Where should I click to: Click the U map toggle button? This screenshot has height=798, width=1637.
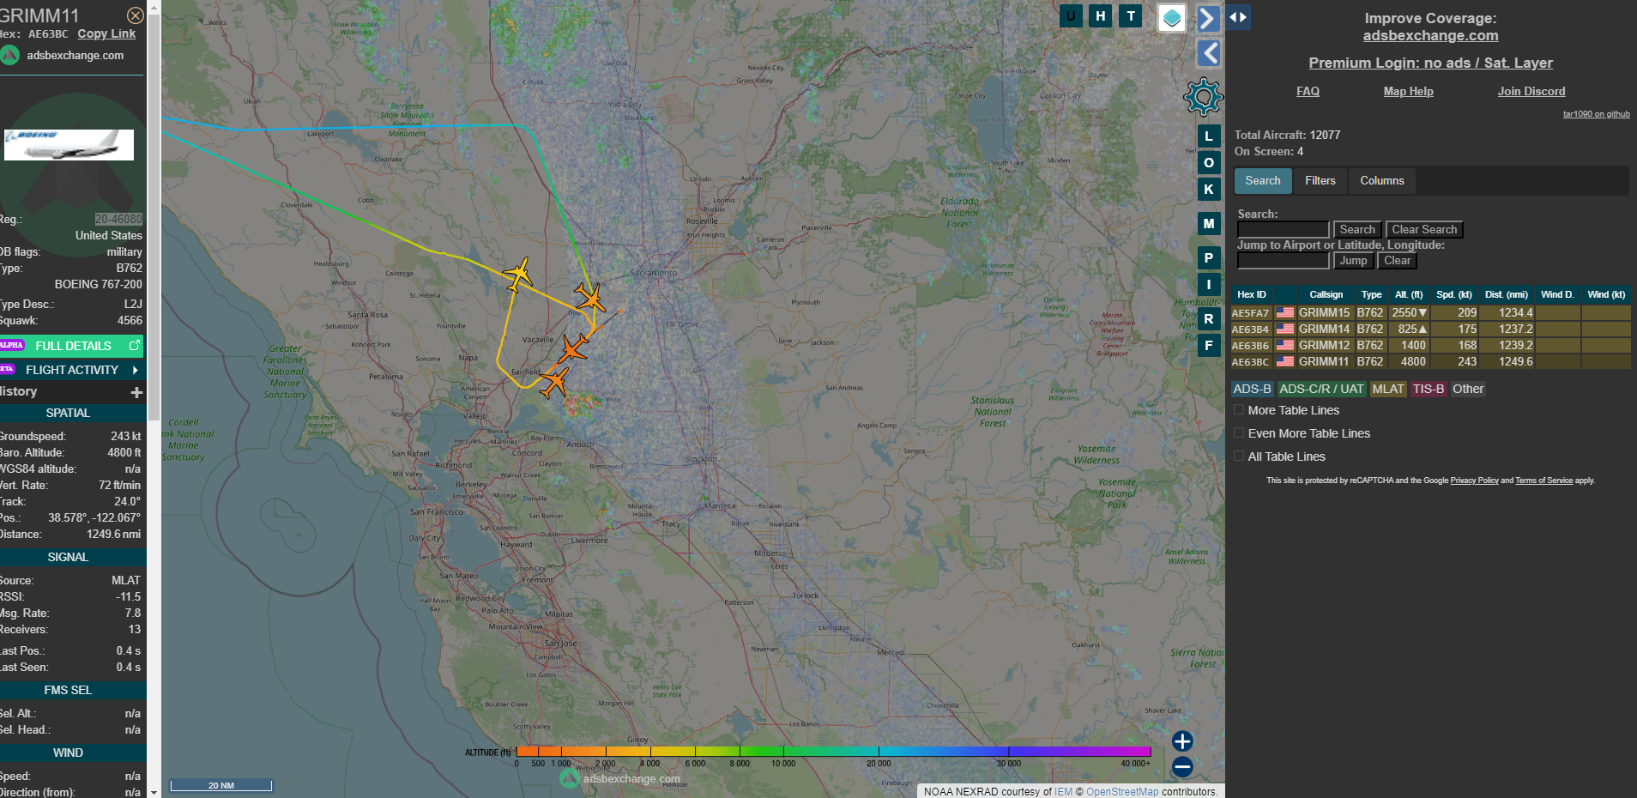pyautogui.click(x=1071, y=15)
